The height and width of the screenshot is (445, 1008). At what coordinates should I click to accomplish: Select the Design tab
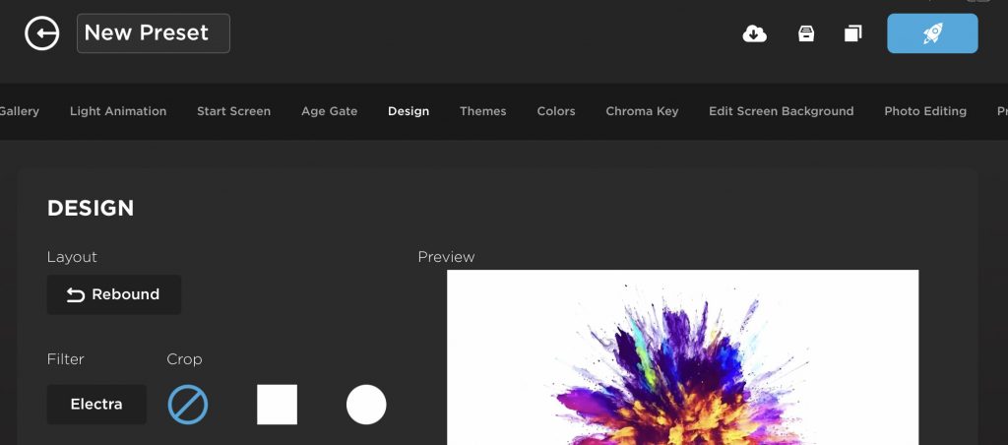409,111
